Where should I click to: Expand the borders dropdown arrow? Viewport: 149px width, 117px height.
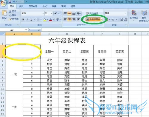click(x=41, y=20)
